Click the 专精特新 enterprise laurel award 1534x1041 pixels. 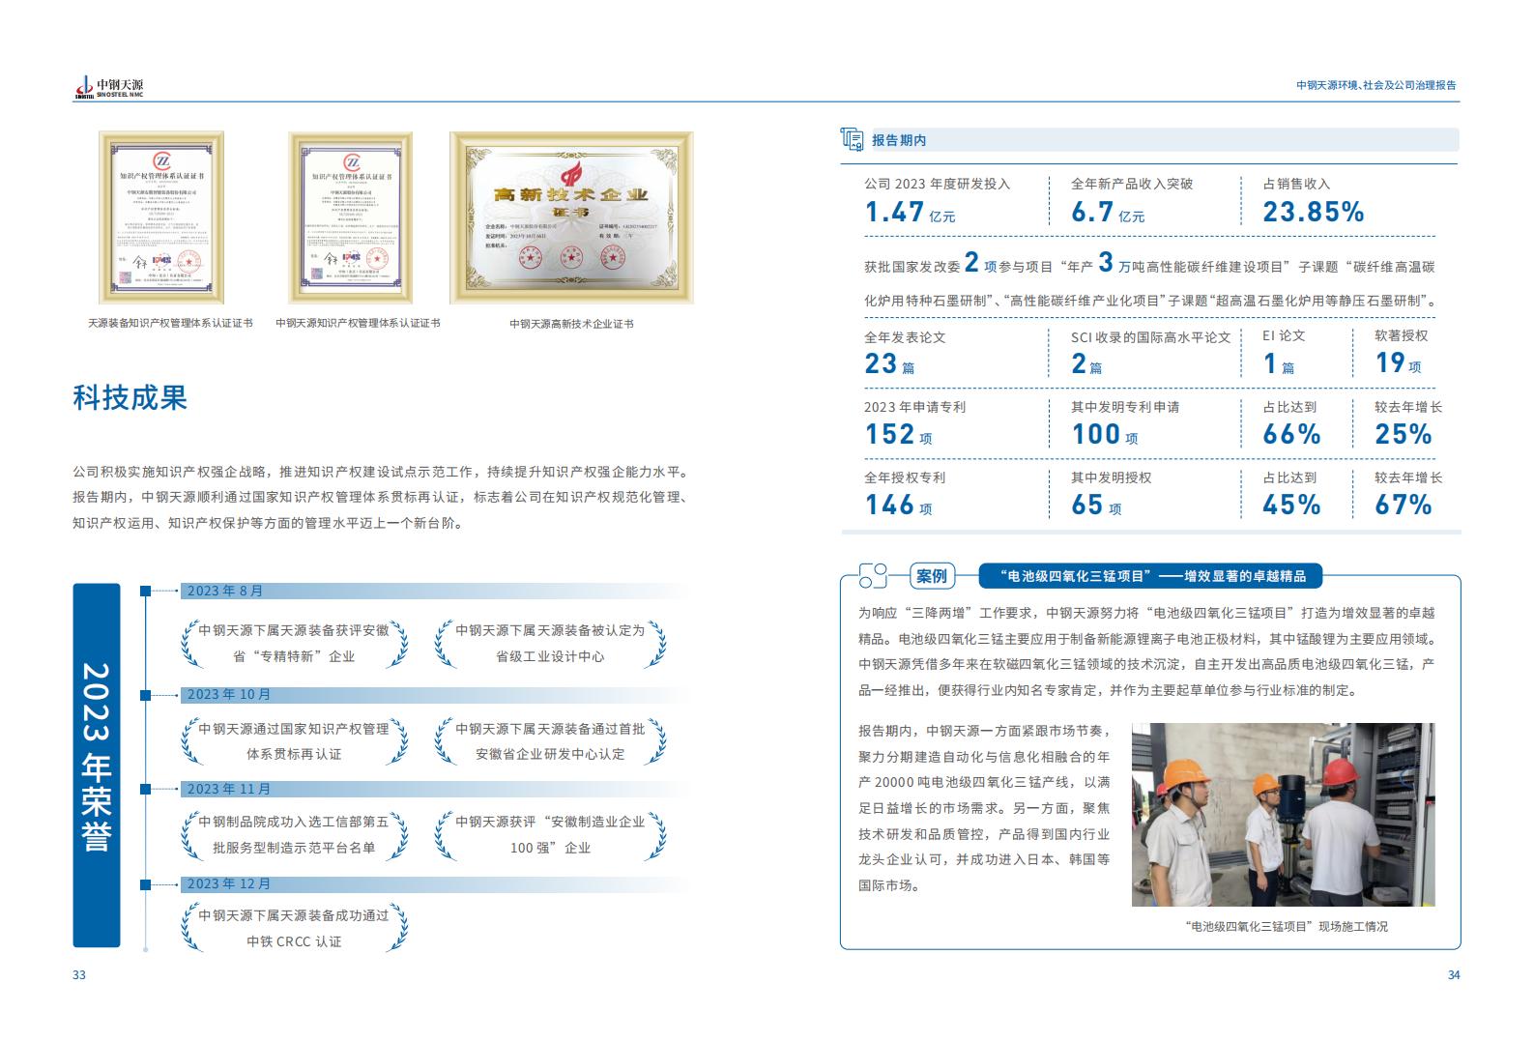point(294,643)
